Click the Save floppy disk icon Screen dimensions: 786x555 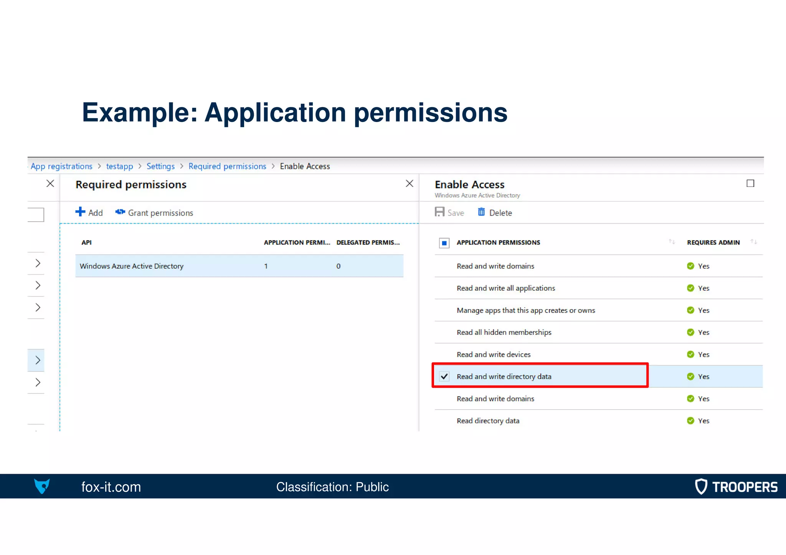(x=439, y=212)
